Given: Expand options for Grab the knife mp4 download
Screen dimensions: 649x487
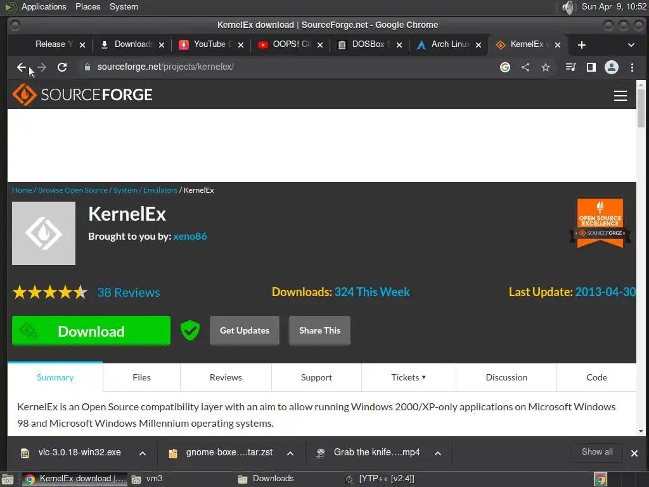Looking at the screenshot, I should click(438, 453).
